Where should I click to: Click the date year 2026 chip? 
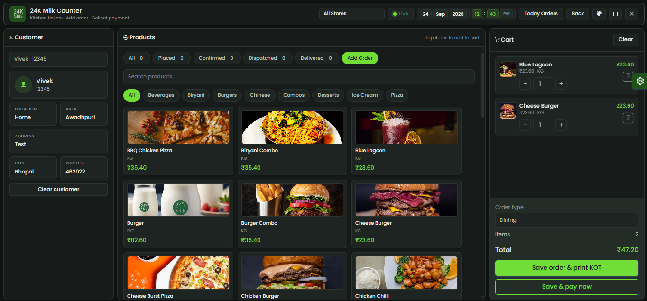coord(458,14)
